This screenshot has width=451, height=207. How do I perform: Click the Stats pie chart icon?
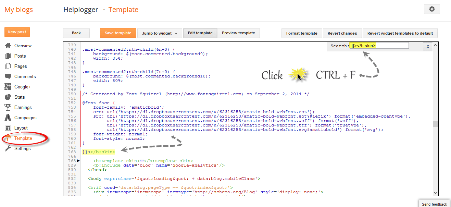pos(8,97)
